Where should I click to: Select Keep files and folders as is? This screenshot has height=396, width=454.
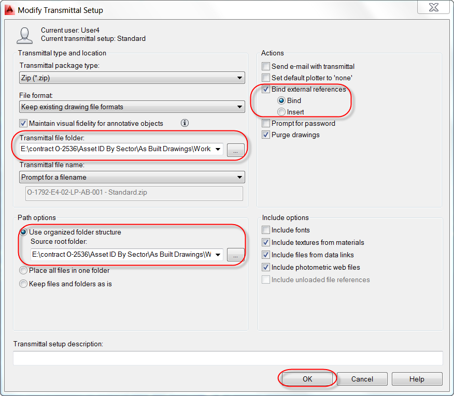tap(23, 284)
